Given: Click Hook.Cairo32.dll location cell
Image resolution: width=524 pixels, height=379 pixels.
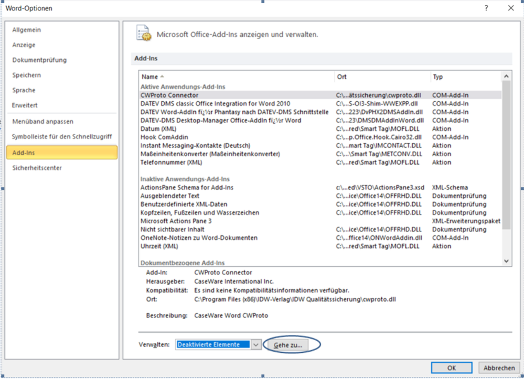Looking at the screenshot, I should [x=379, y=137].
